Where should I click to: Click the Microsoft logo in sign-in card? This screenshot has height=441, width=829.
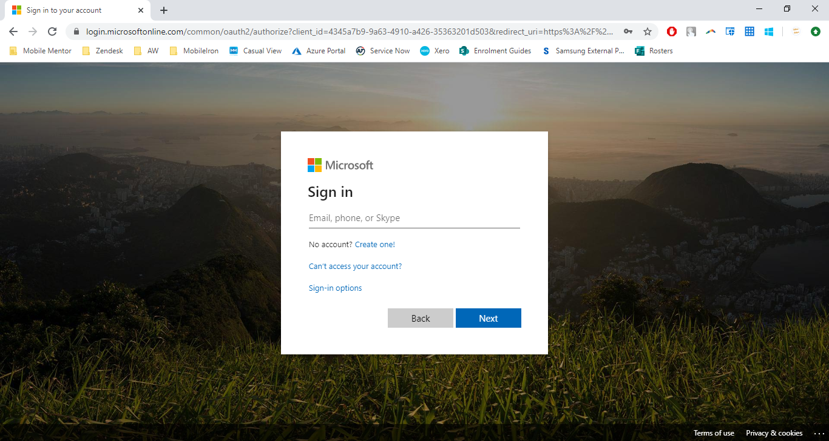(x=340, y=165)
